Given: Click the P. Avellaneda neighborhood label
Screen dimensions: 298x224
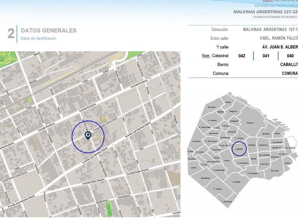Looking at the screenshot, I should click(219, 170).
